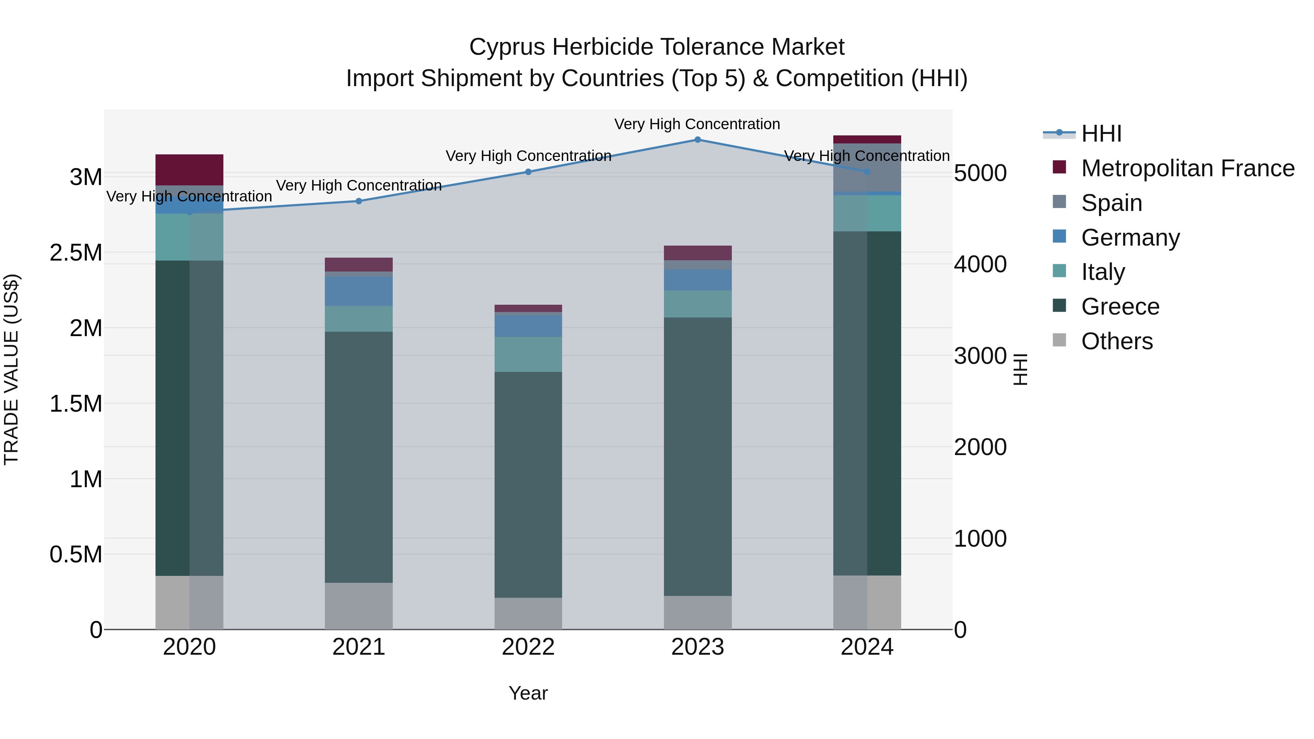1314x739 pixels.
Task: Click the Metropolitan France maroon swatch
Action: point(1060,167)
